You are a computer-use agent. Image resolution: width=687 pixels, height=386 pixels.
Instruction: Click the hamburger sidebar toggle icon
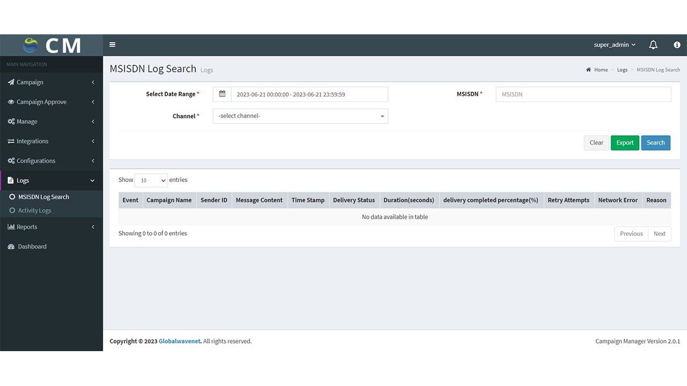tap(112, 44)
